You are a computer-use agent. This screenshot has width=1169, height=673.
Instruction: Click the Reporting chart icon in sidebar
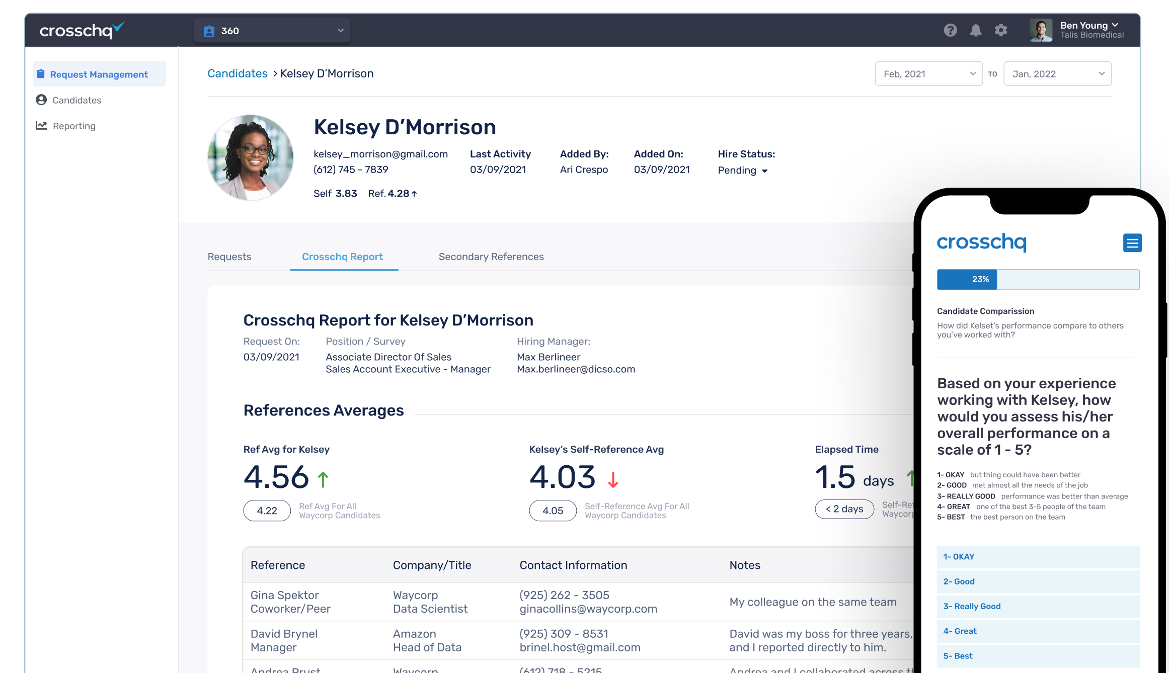(41, 125)
